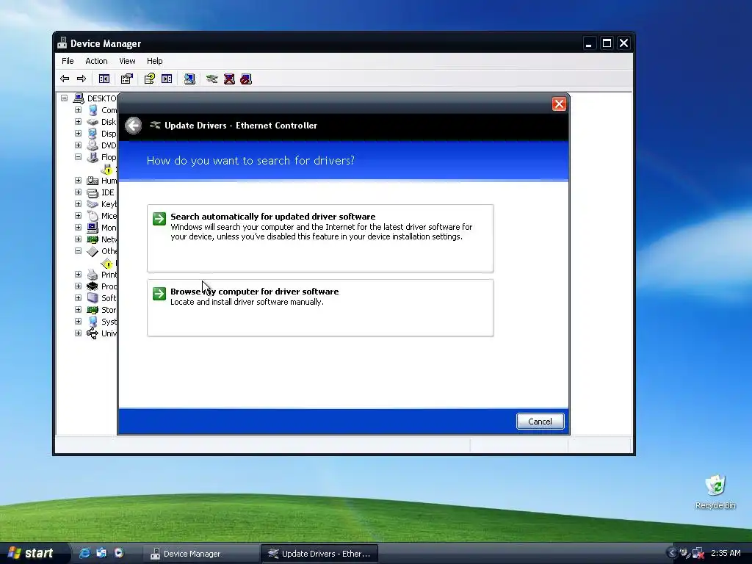The image size is (752, 564).
Task: Select the IDE controllers tree icon
Action: [93, 193]
